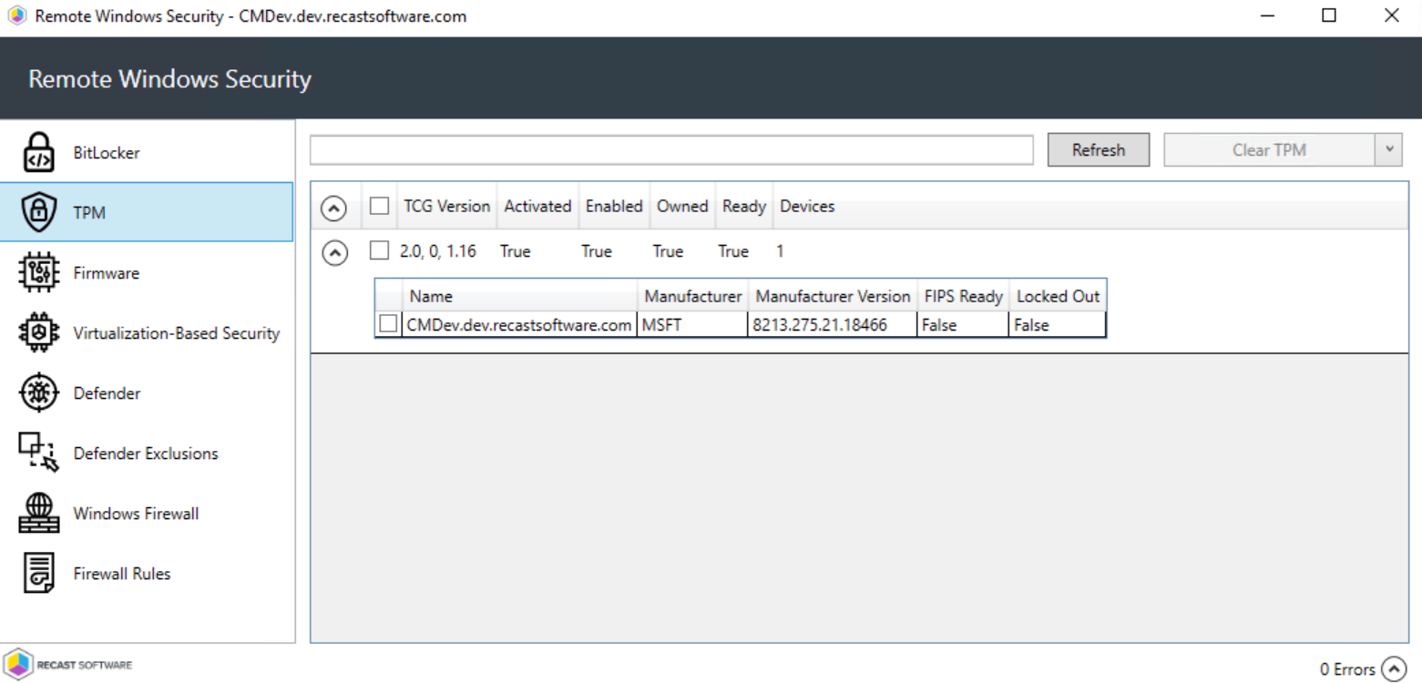Sort by the Devices column header
Image resolution: width=1422 pixels, height=683 pixels.
[807, 207]
